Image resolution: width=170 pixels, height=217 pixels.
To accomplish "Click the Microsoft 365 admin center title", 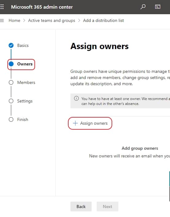I will 42,7.
